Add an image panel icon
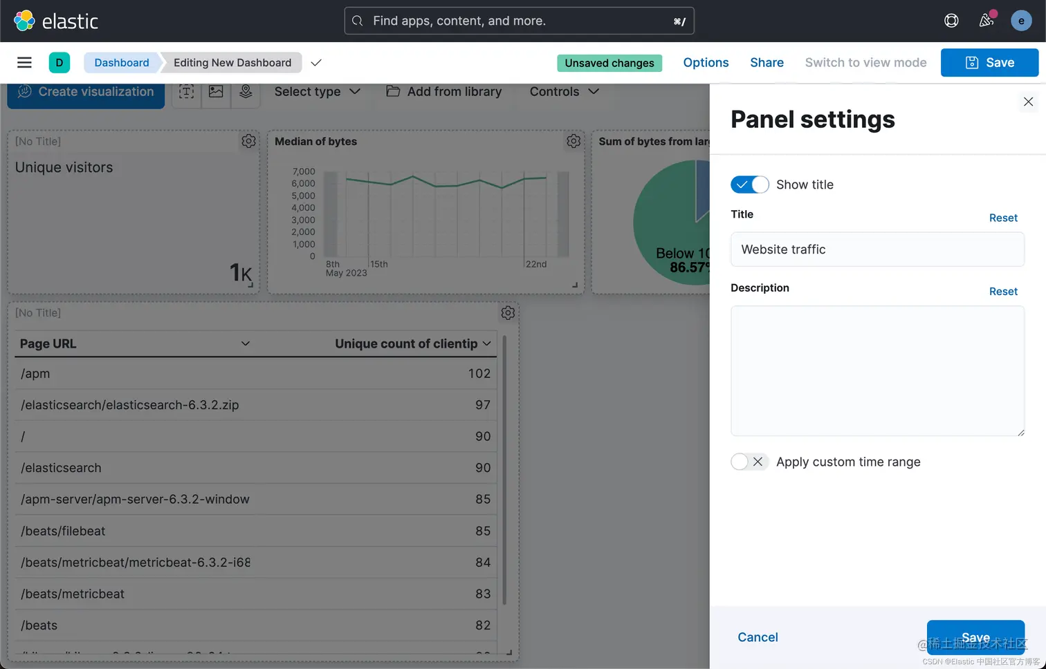This screenshot has width=1046, height=669. click(216, 92)
